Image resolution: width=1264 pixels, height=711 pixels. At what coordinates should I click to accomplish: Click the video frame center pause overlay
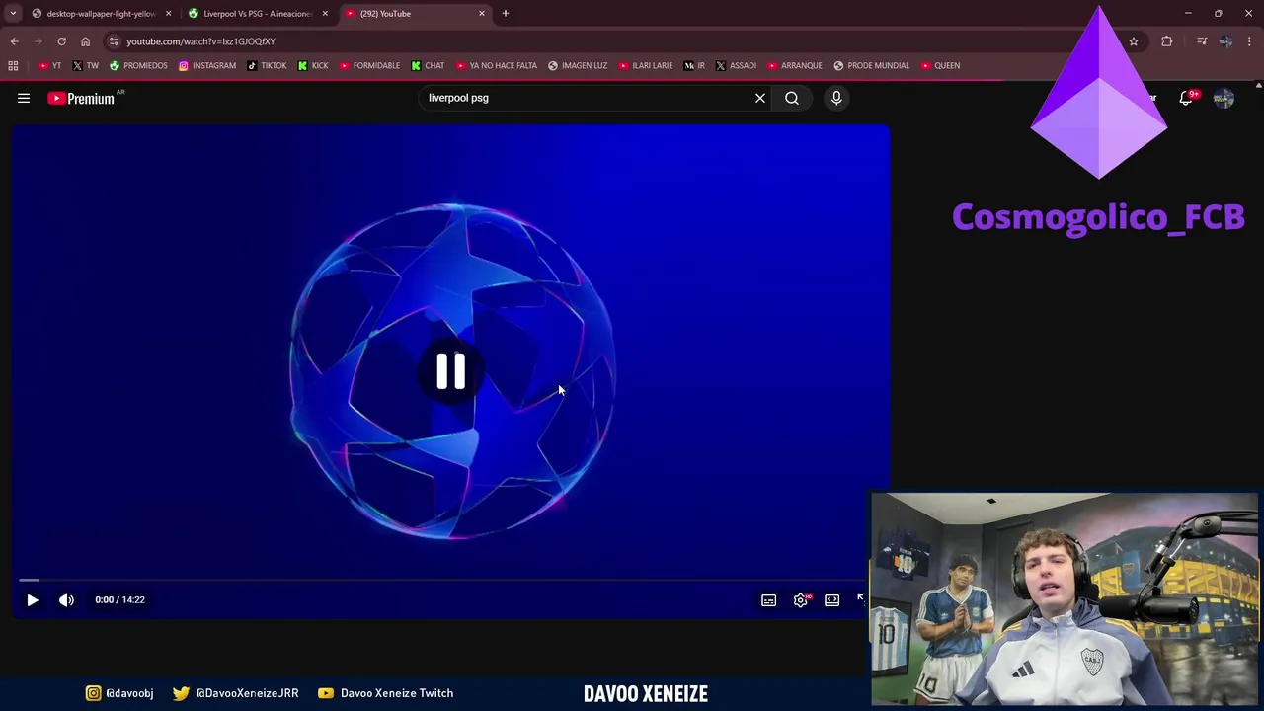(x=451, y=371)
